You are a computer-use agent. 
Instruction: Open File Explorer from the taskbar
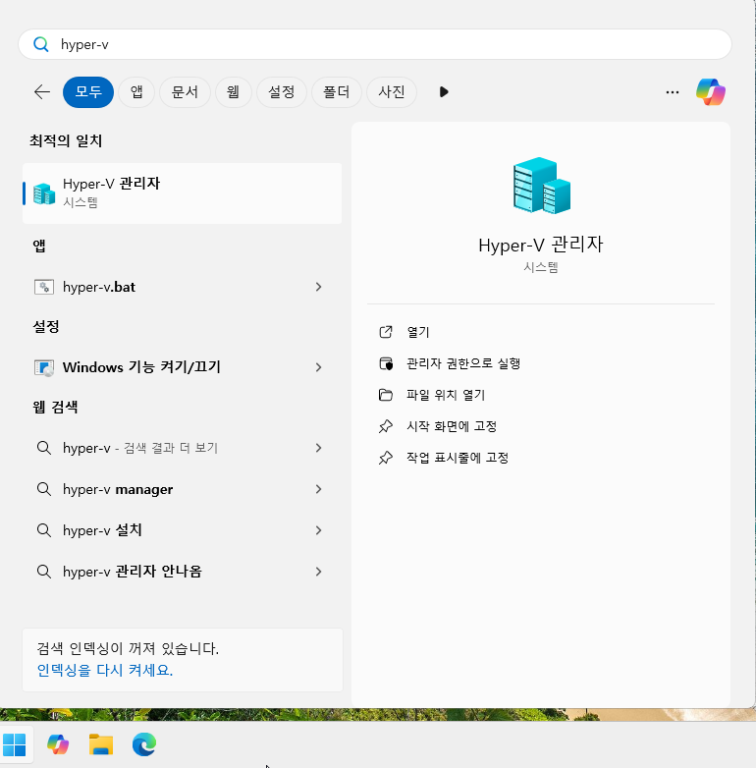pyautogui.click(x=101, y=745)
